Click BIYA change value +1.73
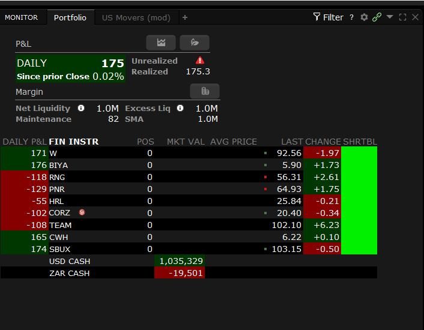The image size is (424, 330). pos(323,165)
